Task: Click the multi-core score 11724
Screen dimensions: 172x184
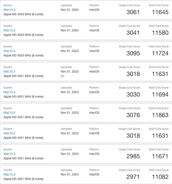Action: 160,53
